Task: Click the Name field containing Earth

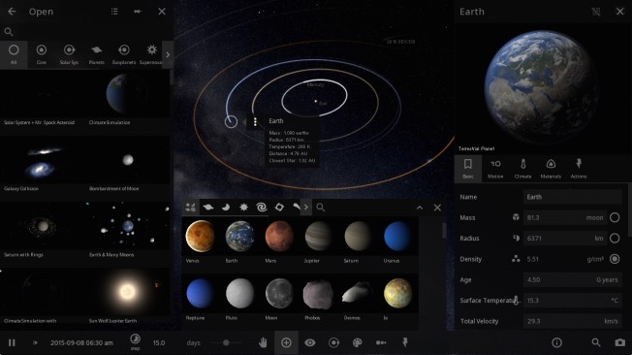Action: coord(572,197)
